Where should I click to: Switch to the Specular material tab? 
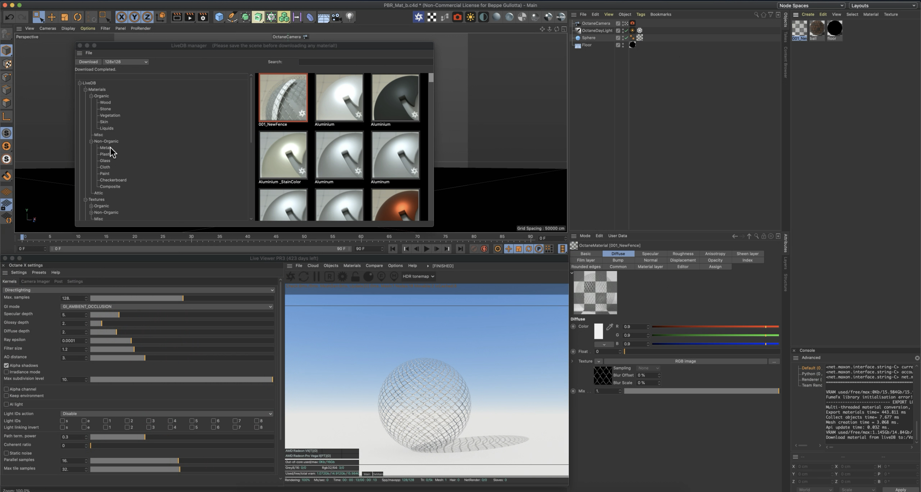pyautogui.click(x=650, y=254)
